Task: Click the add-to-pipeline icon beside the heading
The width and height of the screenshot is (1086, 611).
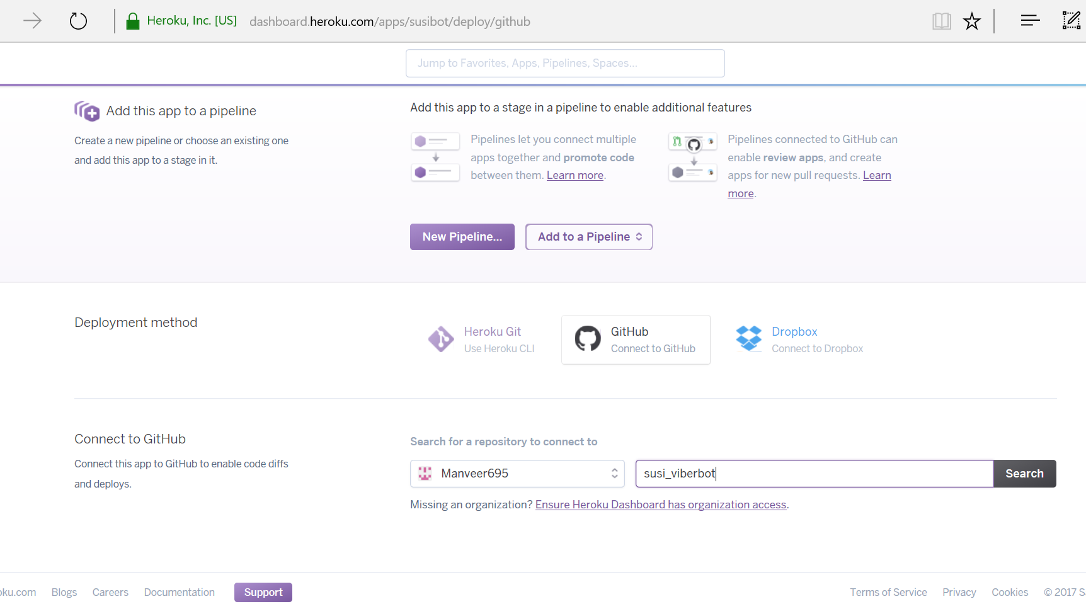Action: 87,111
